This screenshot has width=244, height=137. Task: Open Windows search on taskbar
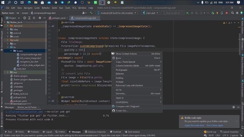9,3
